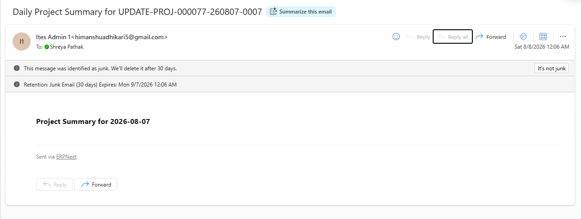
Task: Open recipient Shreya Pathak's contact card
Action: [66, 47]
